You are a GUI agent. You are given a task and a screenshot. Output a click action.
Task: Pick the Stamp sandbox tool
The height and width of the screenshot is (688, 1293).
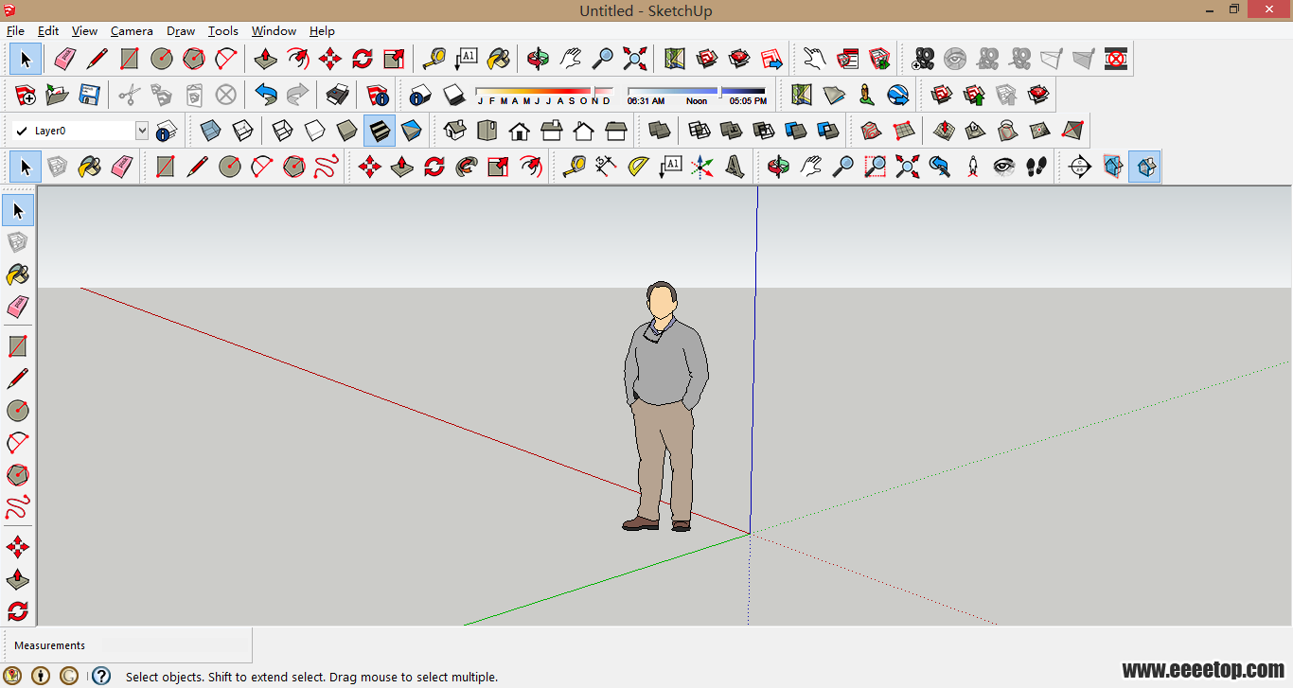click(976, 130)
